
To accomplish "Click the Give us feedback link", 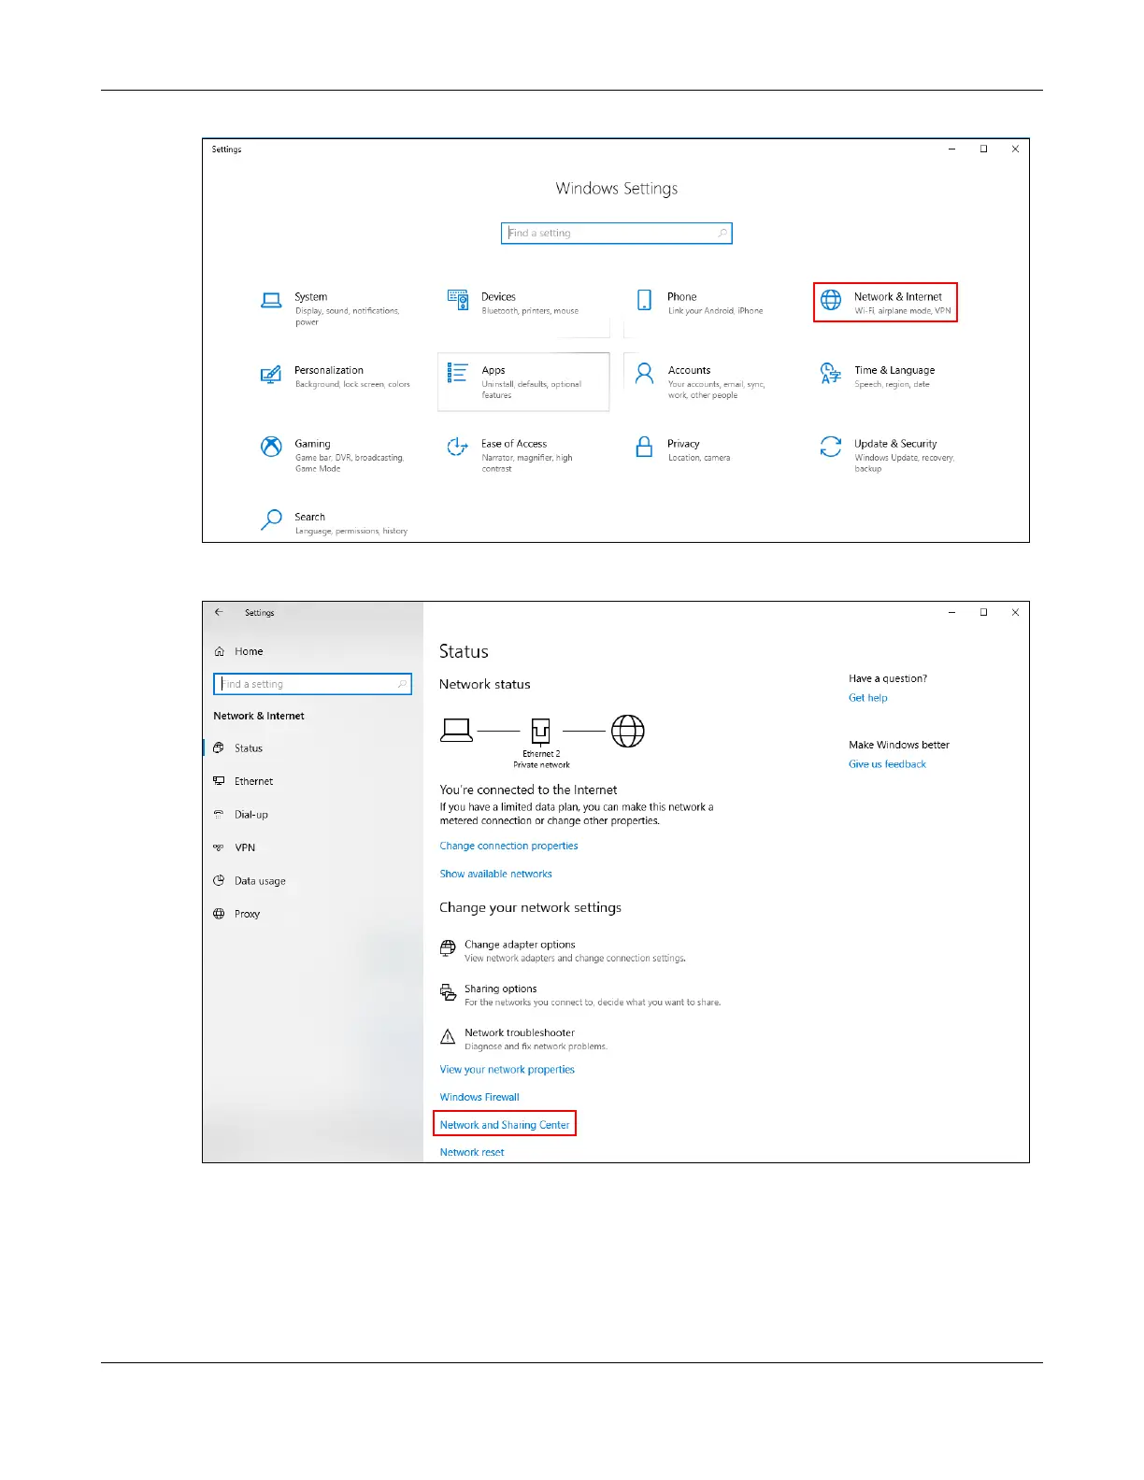I will (x=887, y=764).
